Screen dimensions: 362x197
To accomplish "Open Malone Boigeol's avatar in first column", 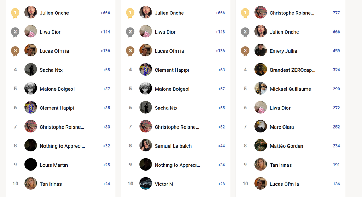I will (x=31, y=88).
